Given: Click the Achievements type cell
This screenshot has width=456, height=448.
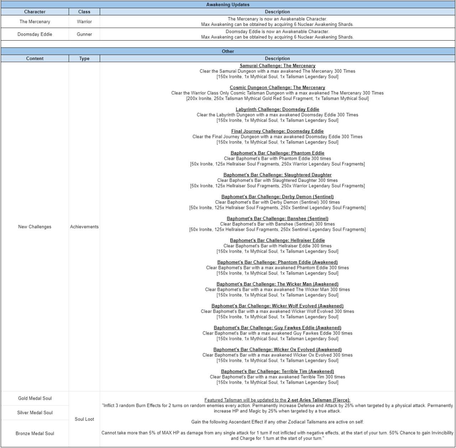Looking at the screenshot, I should click(84, 227).
